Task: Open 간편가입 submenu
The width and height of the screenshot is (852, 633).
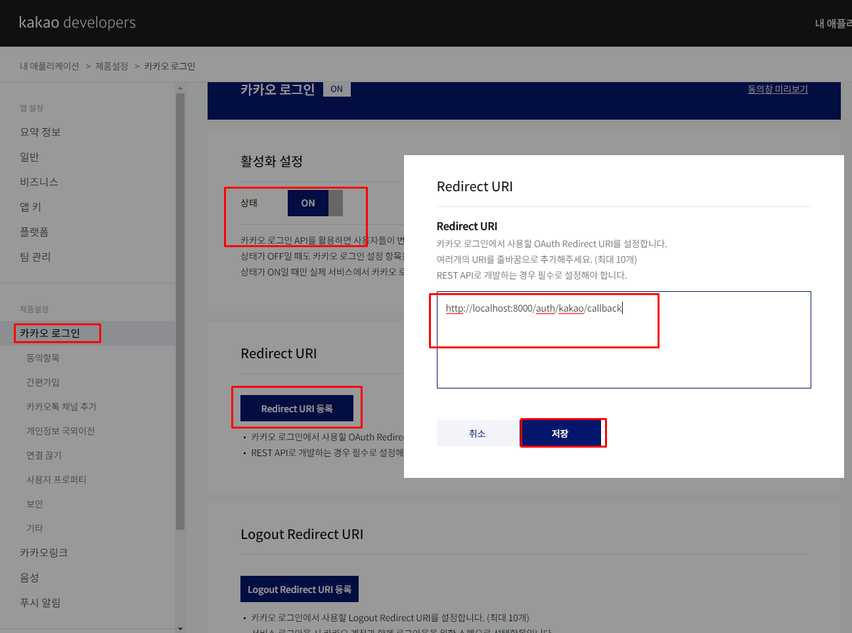Action: point(43,383)
